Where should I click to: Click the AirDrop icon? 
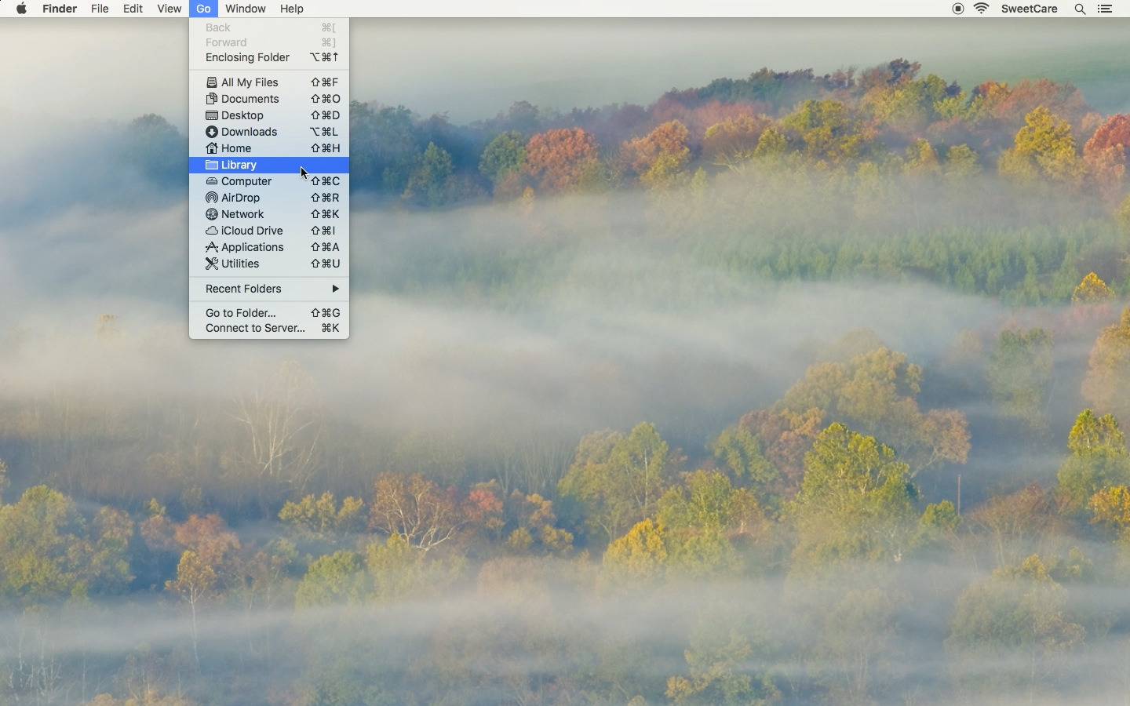[x=211, y=198]
